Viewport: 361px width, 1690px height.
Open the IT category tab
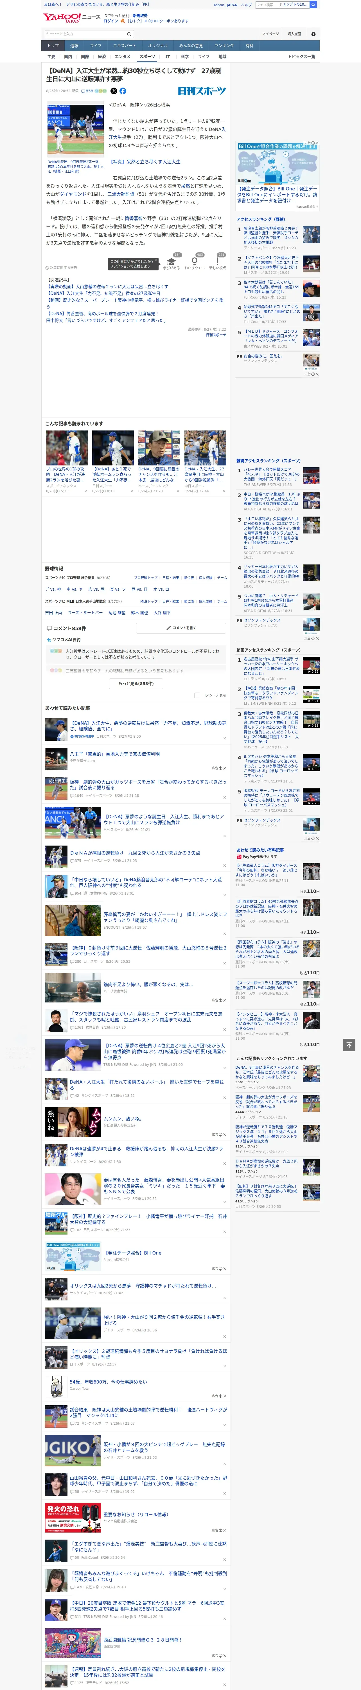168,56
